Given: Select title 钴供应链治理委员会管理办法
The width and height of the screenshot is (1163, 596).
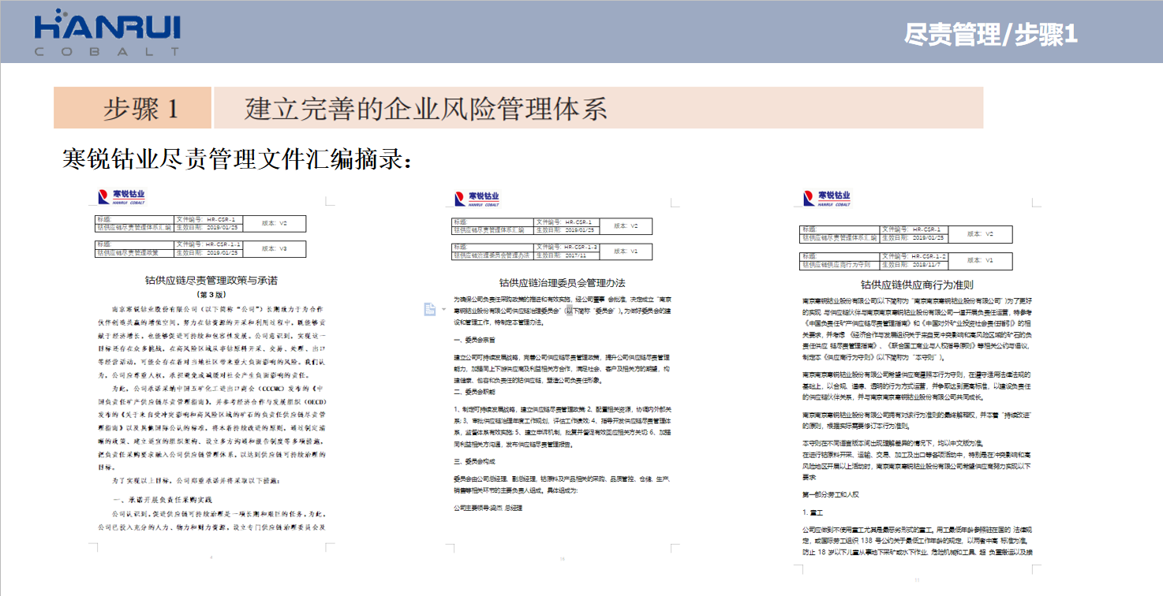Looking at the screenshot, I should (563, 282).
